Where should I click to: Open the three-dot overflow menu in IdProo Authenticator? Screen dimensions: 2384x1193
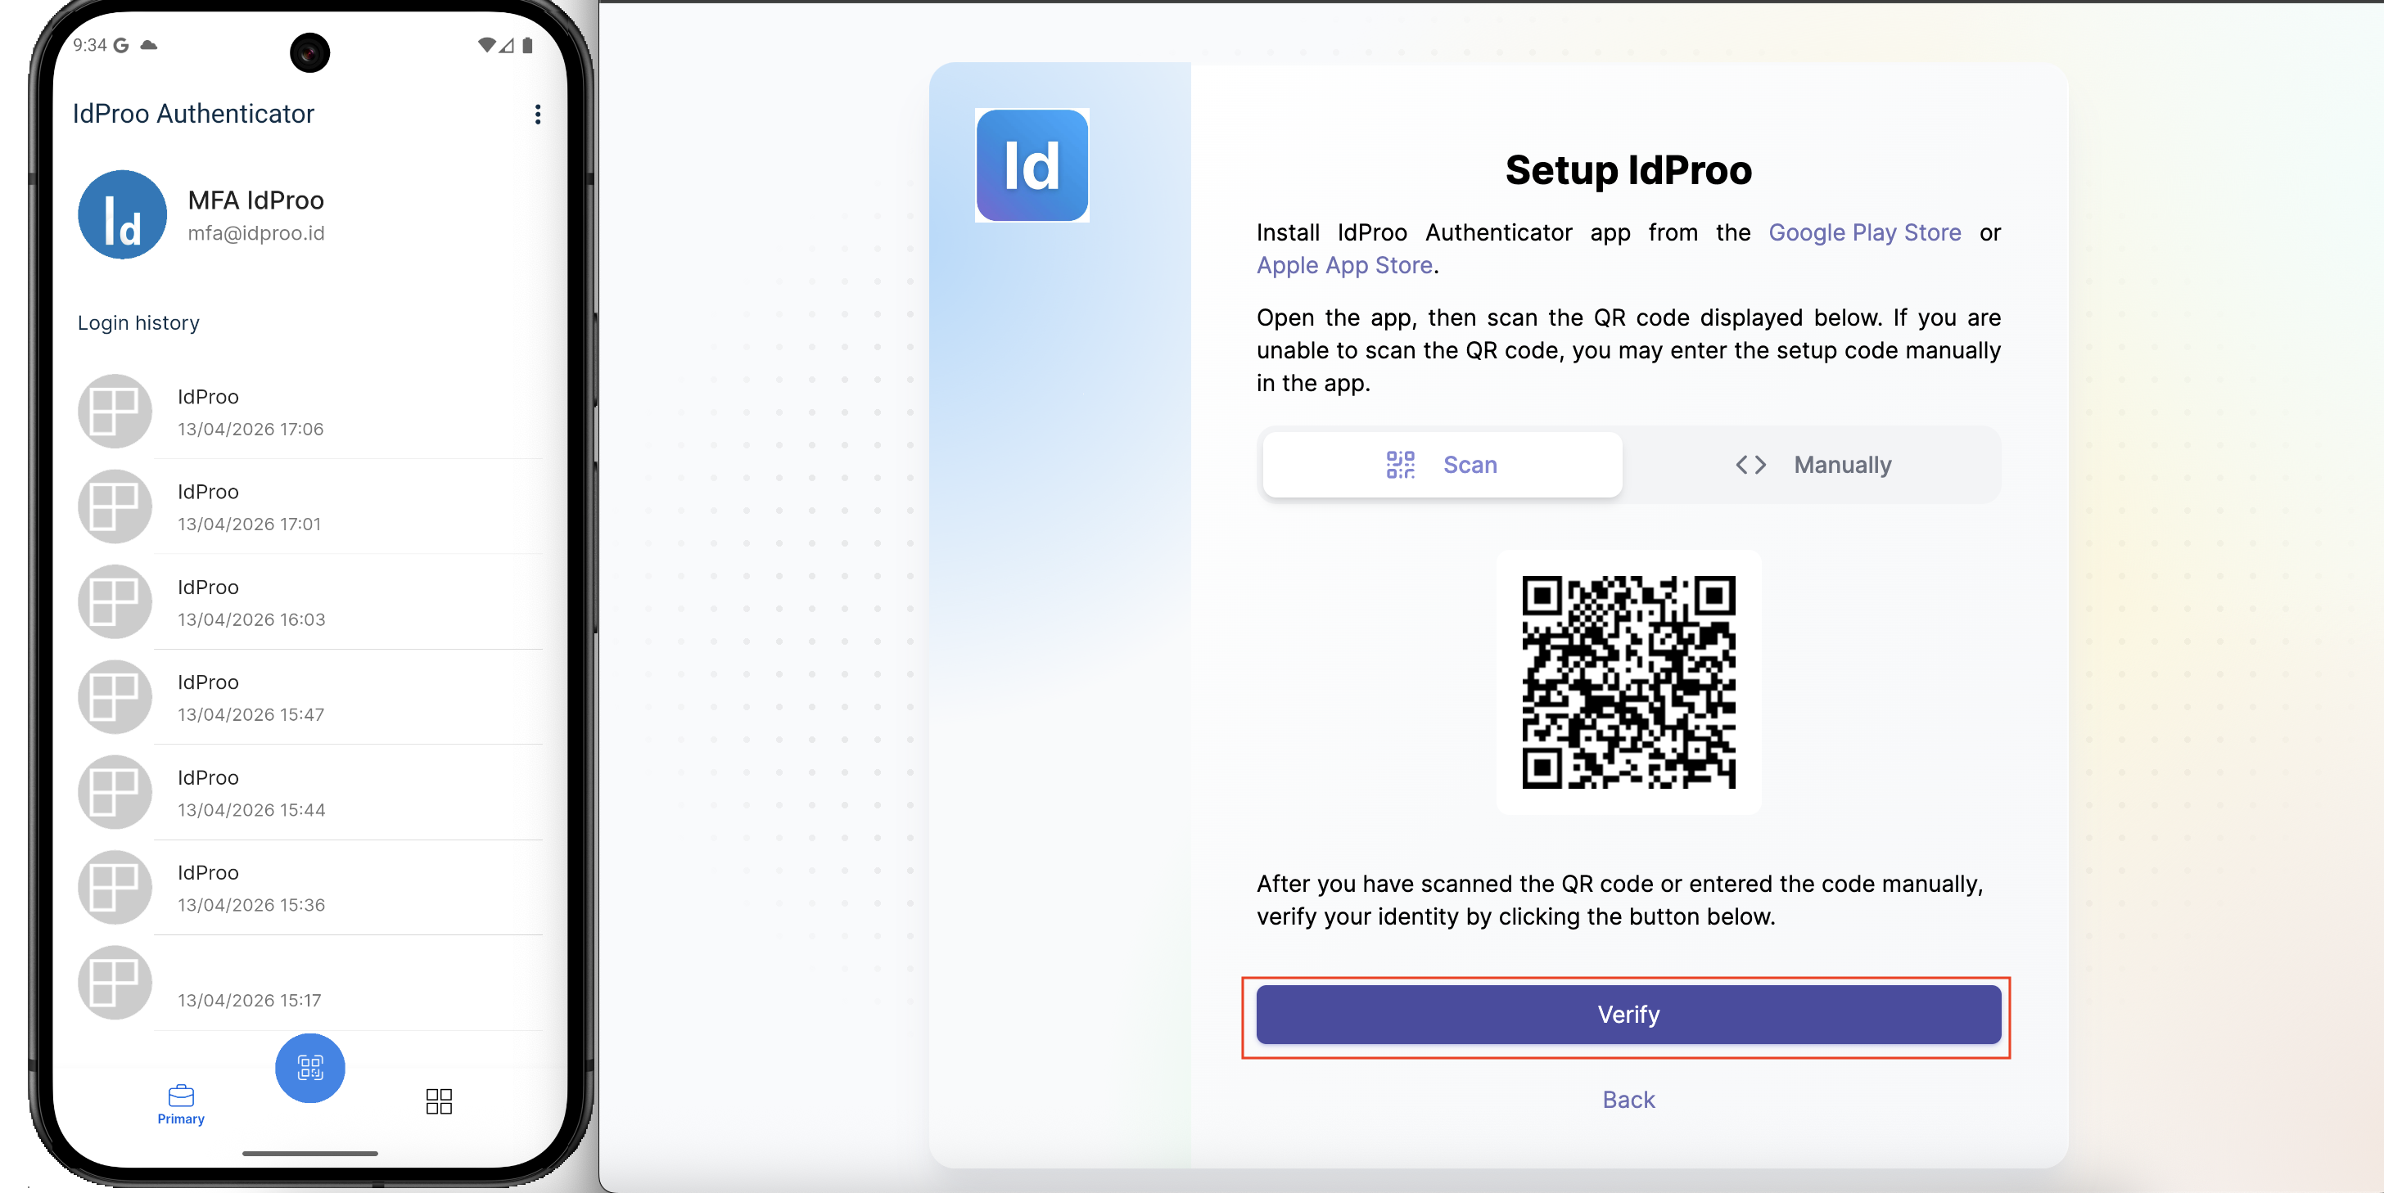pyautogui.click(x=537, y=114)
